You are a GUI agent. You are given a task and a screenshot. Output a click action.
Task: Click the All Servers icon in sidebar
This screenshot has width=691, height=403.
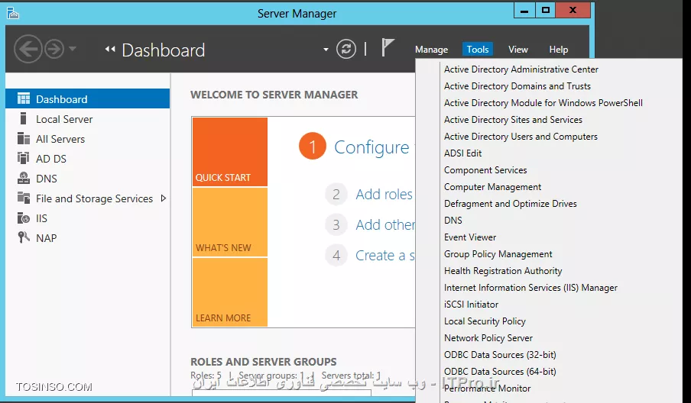24,138
